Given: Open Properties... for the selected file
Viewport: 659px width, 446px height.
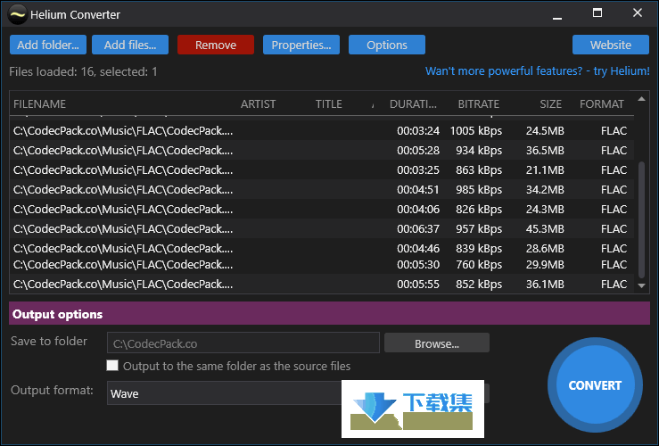Looking at the screenshot, I should pos(301,45).
